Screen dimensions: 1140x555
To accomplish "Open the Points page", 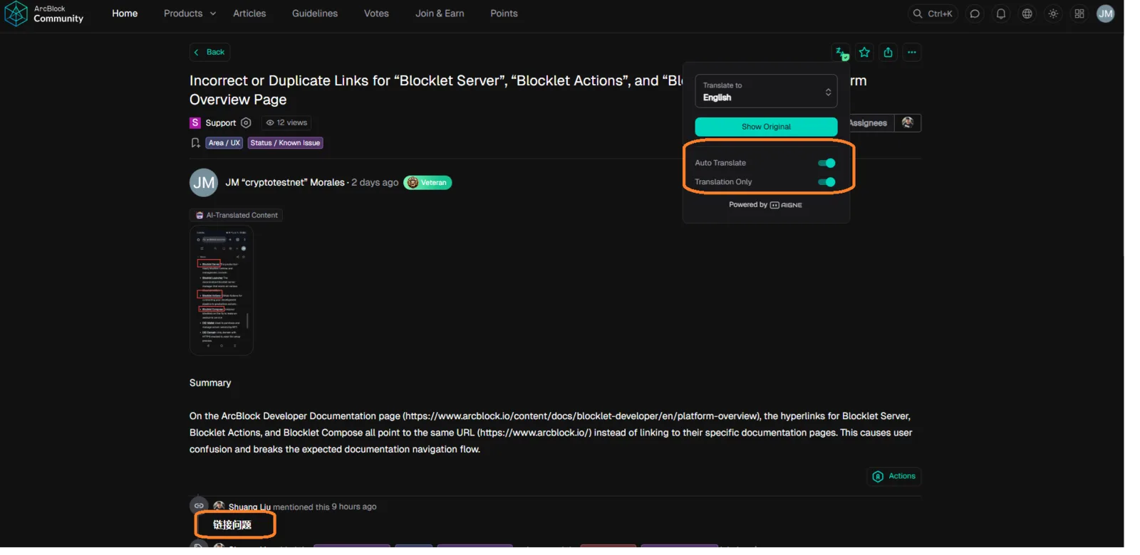I will coord(504,14).
